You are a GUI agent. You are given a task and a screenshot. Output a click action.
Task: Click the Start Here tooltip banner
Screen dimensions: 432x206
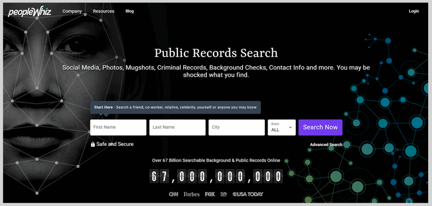point(175,108)
